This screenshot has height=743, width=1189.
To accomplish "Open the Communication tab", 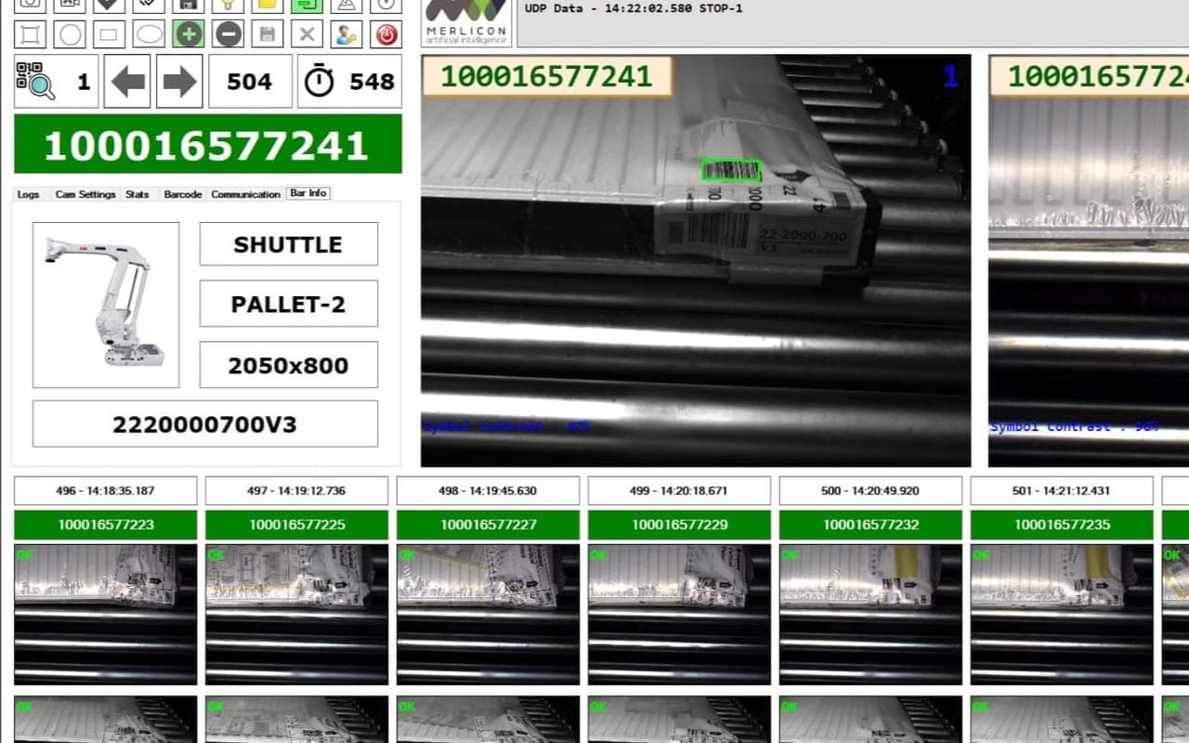I will pos(245,194).
